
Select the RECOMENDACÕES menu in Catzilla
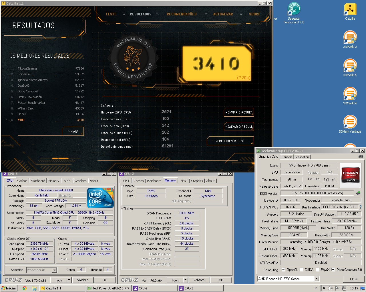pyautogui.click(x=182, y=14)
